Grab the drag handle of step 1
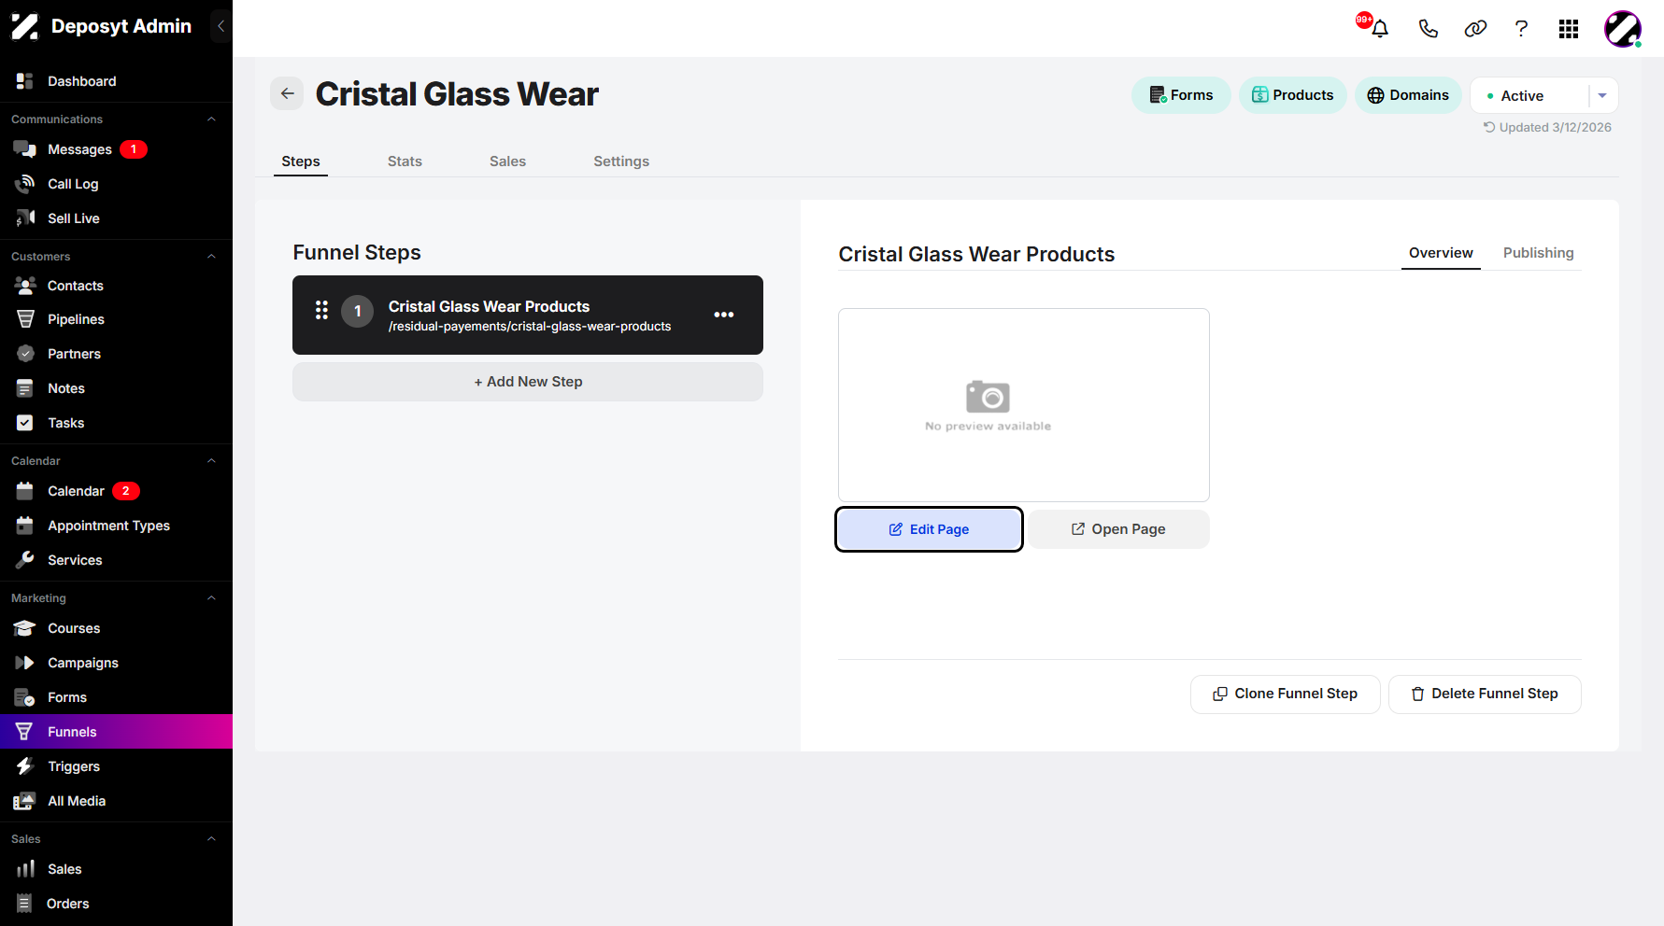Viewport: 1664px width, 926px height. coord(321,310)
